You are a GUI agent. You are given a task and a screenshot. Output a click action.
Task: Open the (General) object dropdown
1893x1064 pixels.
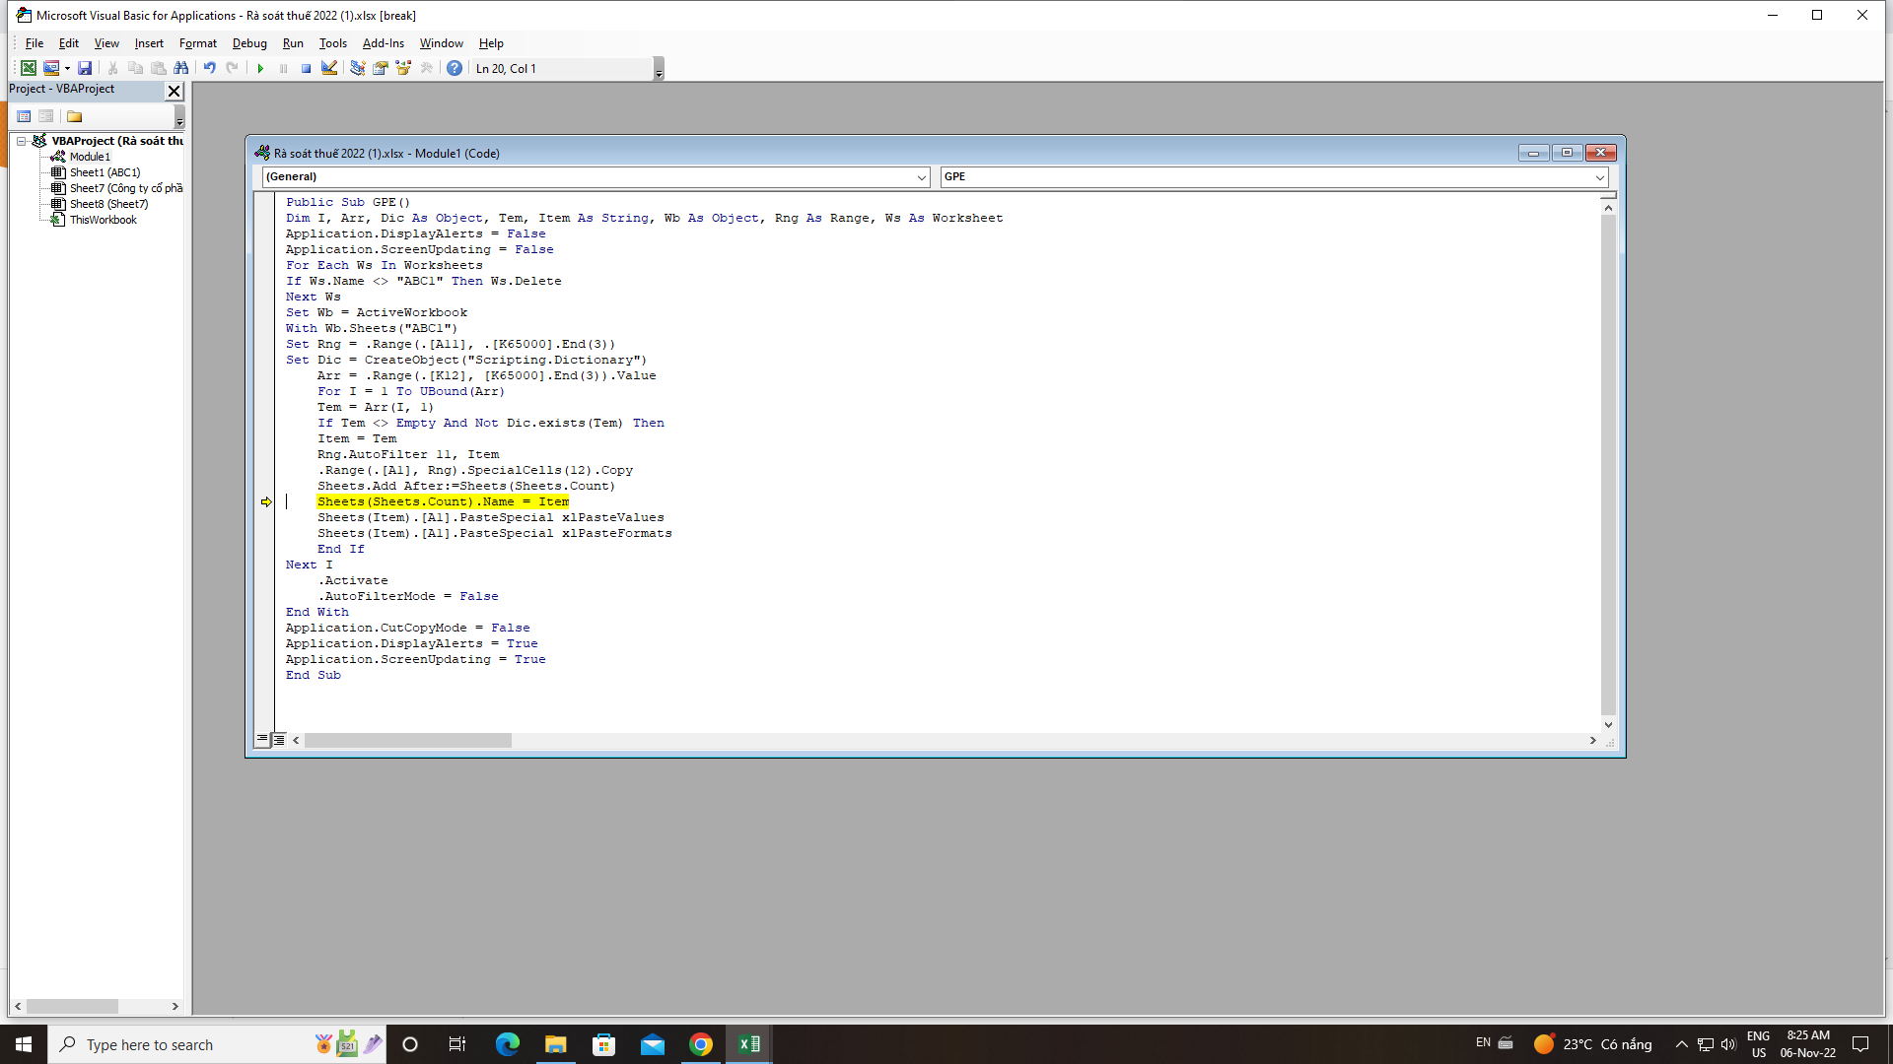(x=922, y=177)
